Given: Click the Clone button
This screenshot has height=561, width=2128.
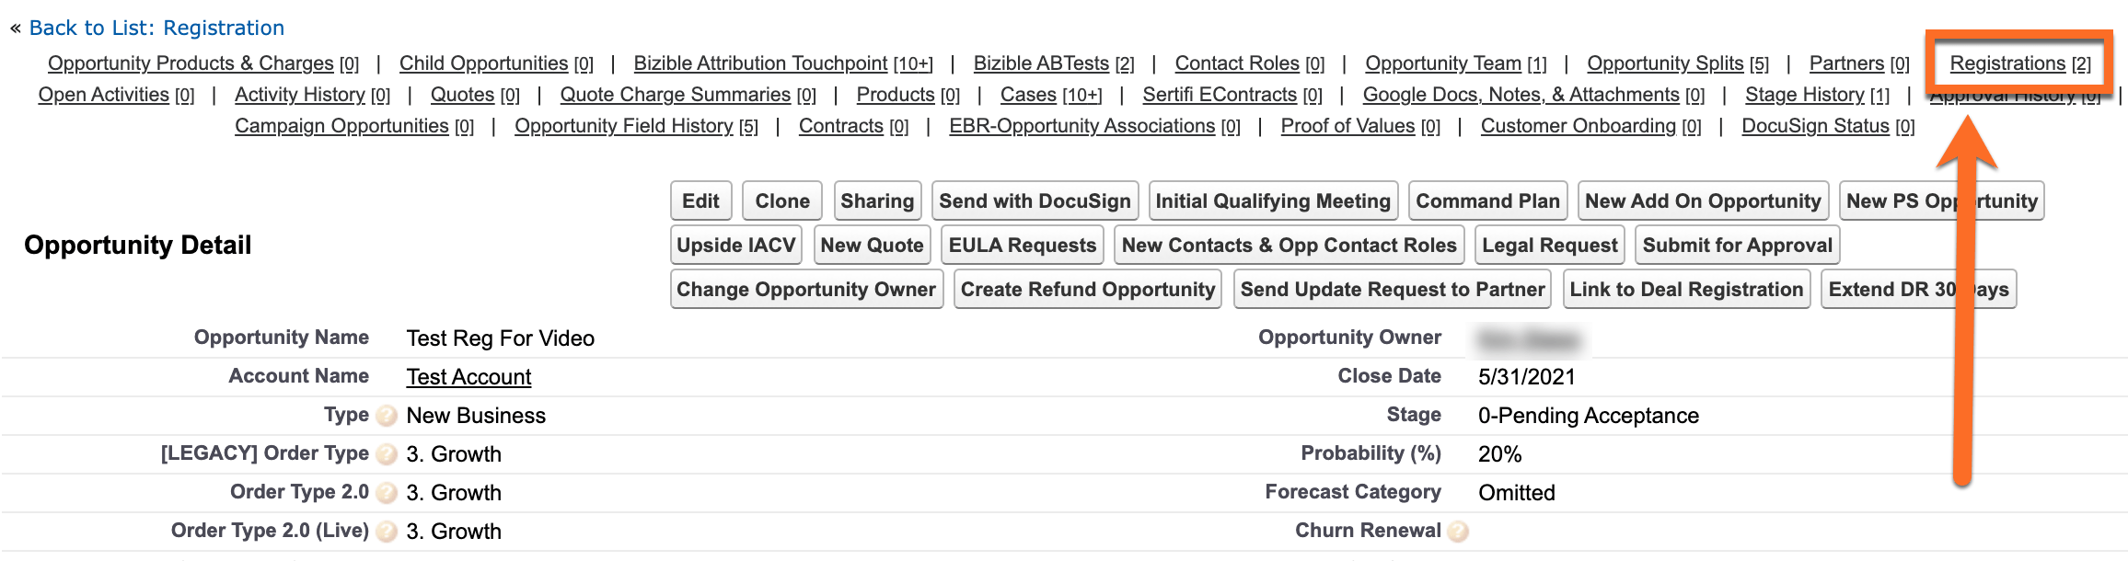Looking at the screenshot, I should [x=782, y=200].
